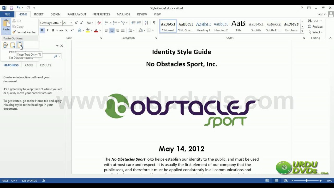Open Bullets list dropdown
The width and height of the screenshot is (334, 188).
pyautogui.click(x=111, y=23)
